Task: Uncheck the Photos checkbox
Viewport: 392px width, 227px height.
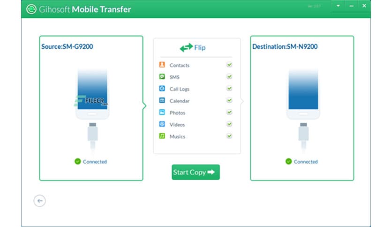Action: point(229,112)
